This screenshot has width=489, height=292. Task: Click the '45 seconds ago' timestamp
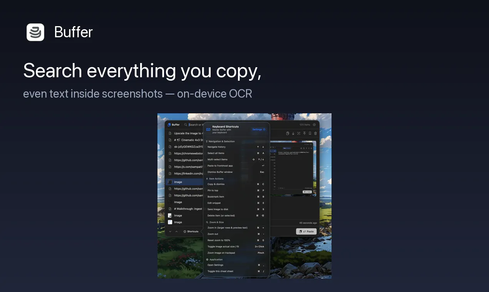click(x=308, y=223)
